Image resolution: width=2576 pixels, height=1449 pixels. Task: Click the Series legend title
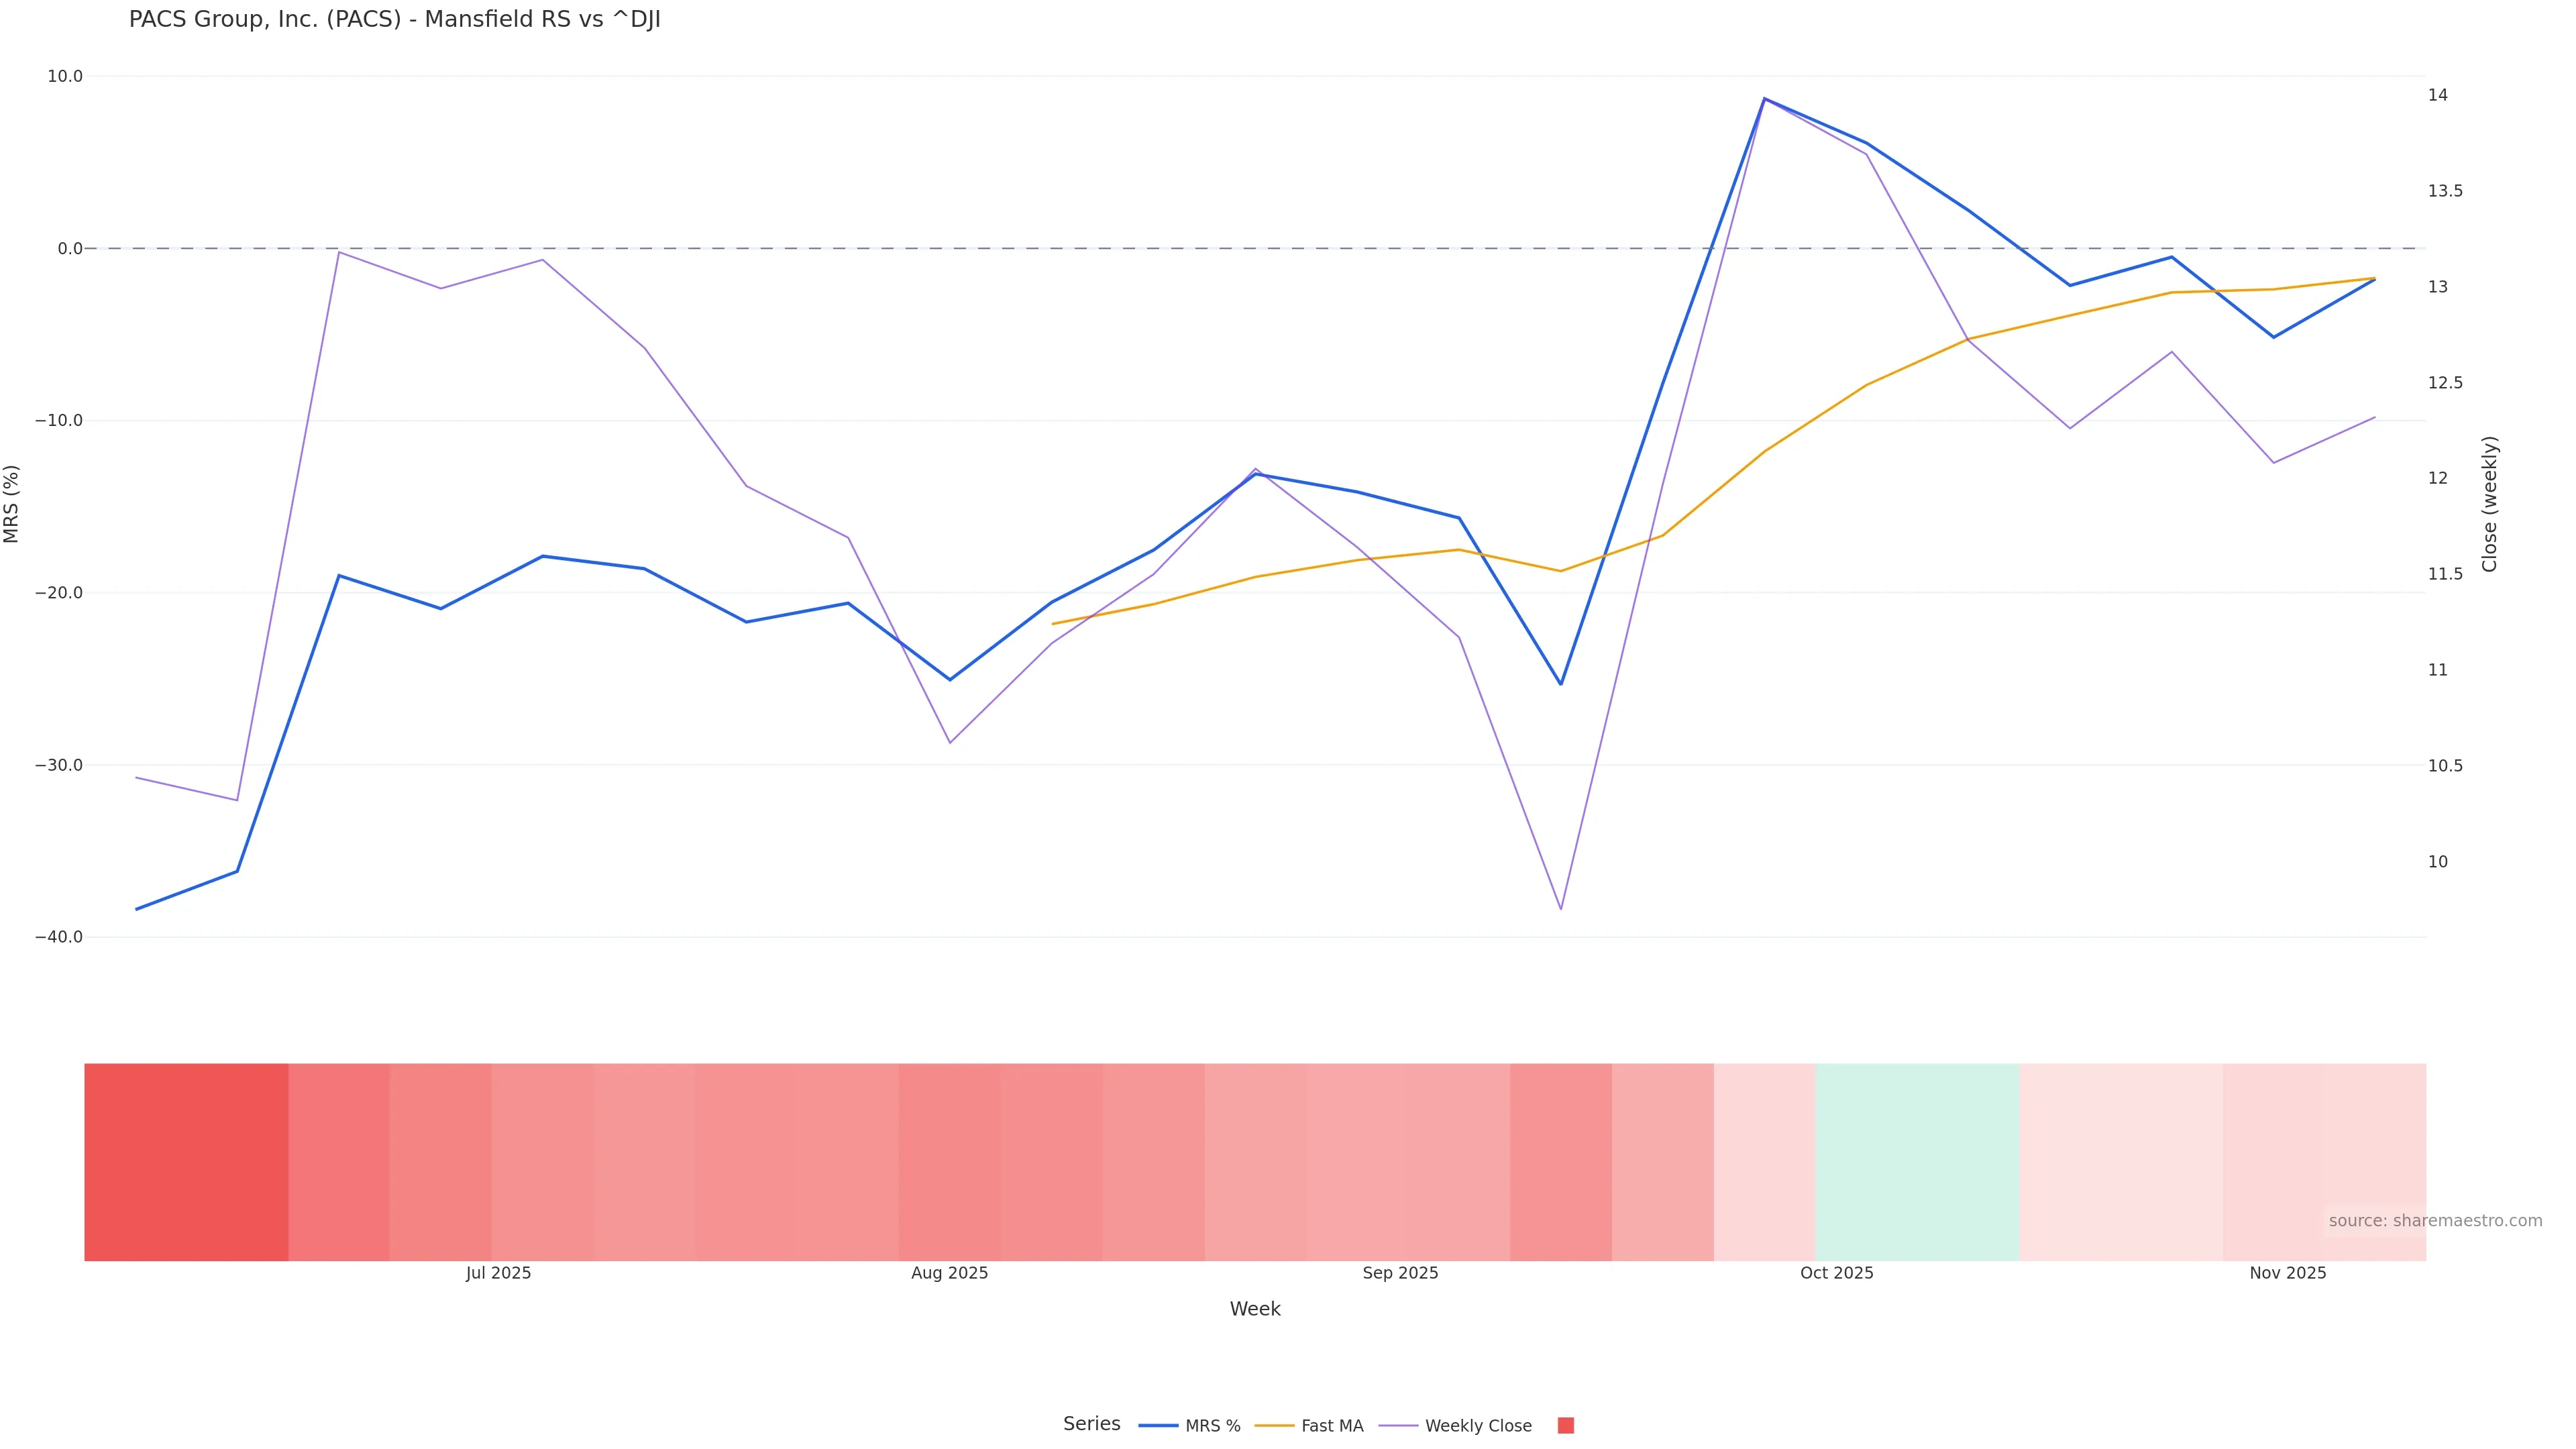(1091, 1424)
